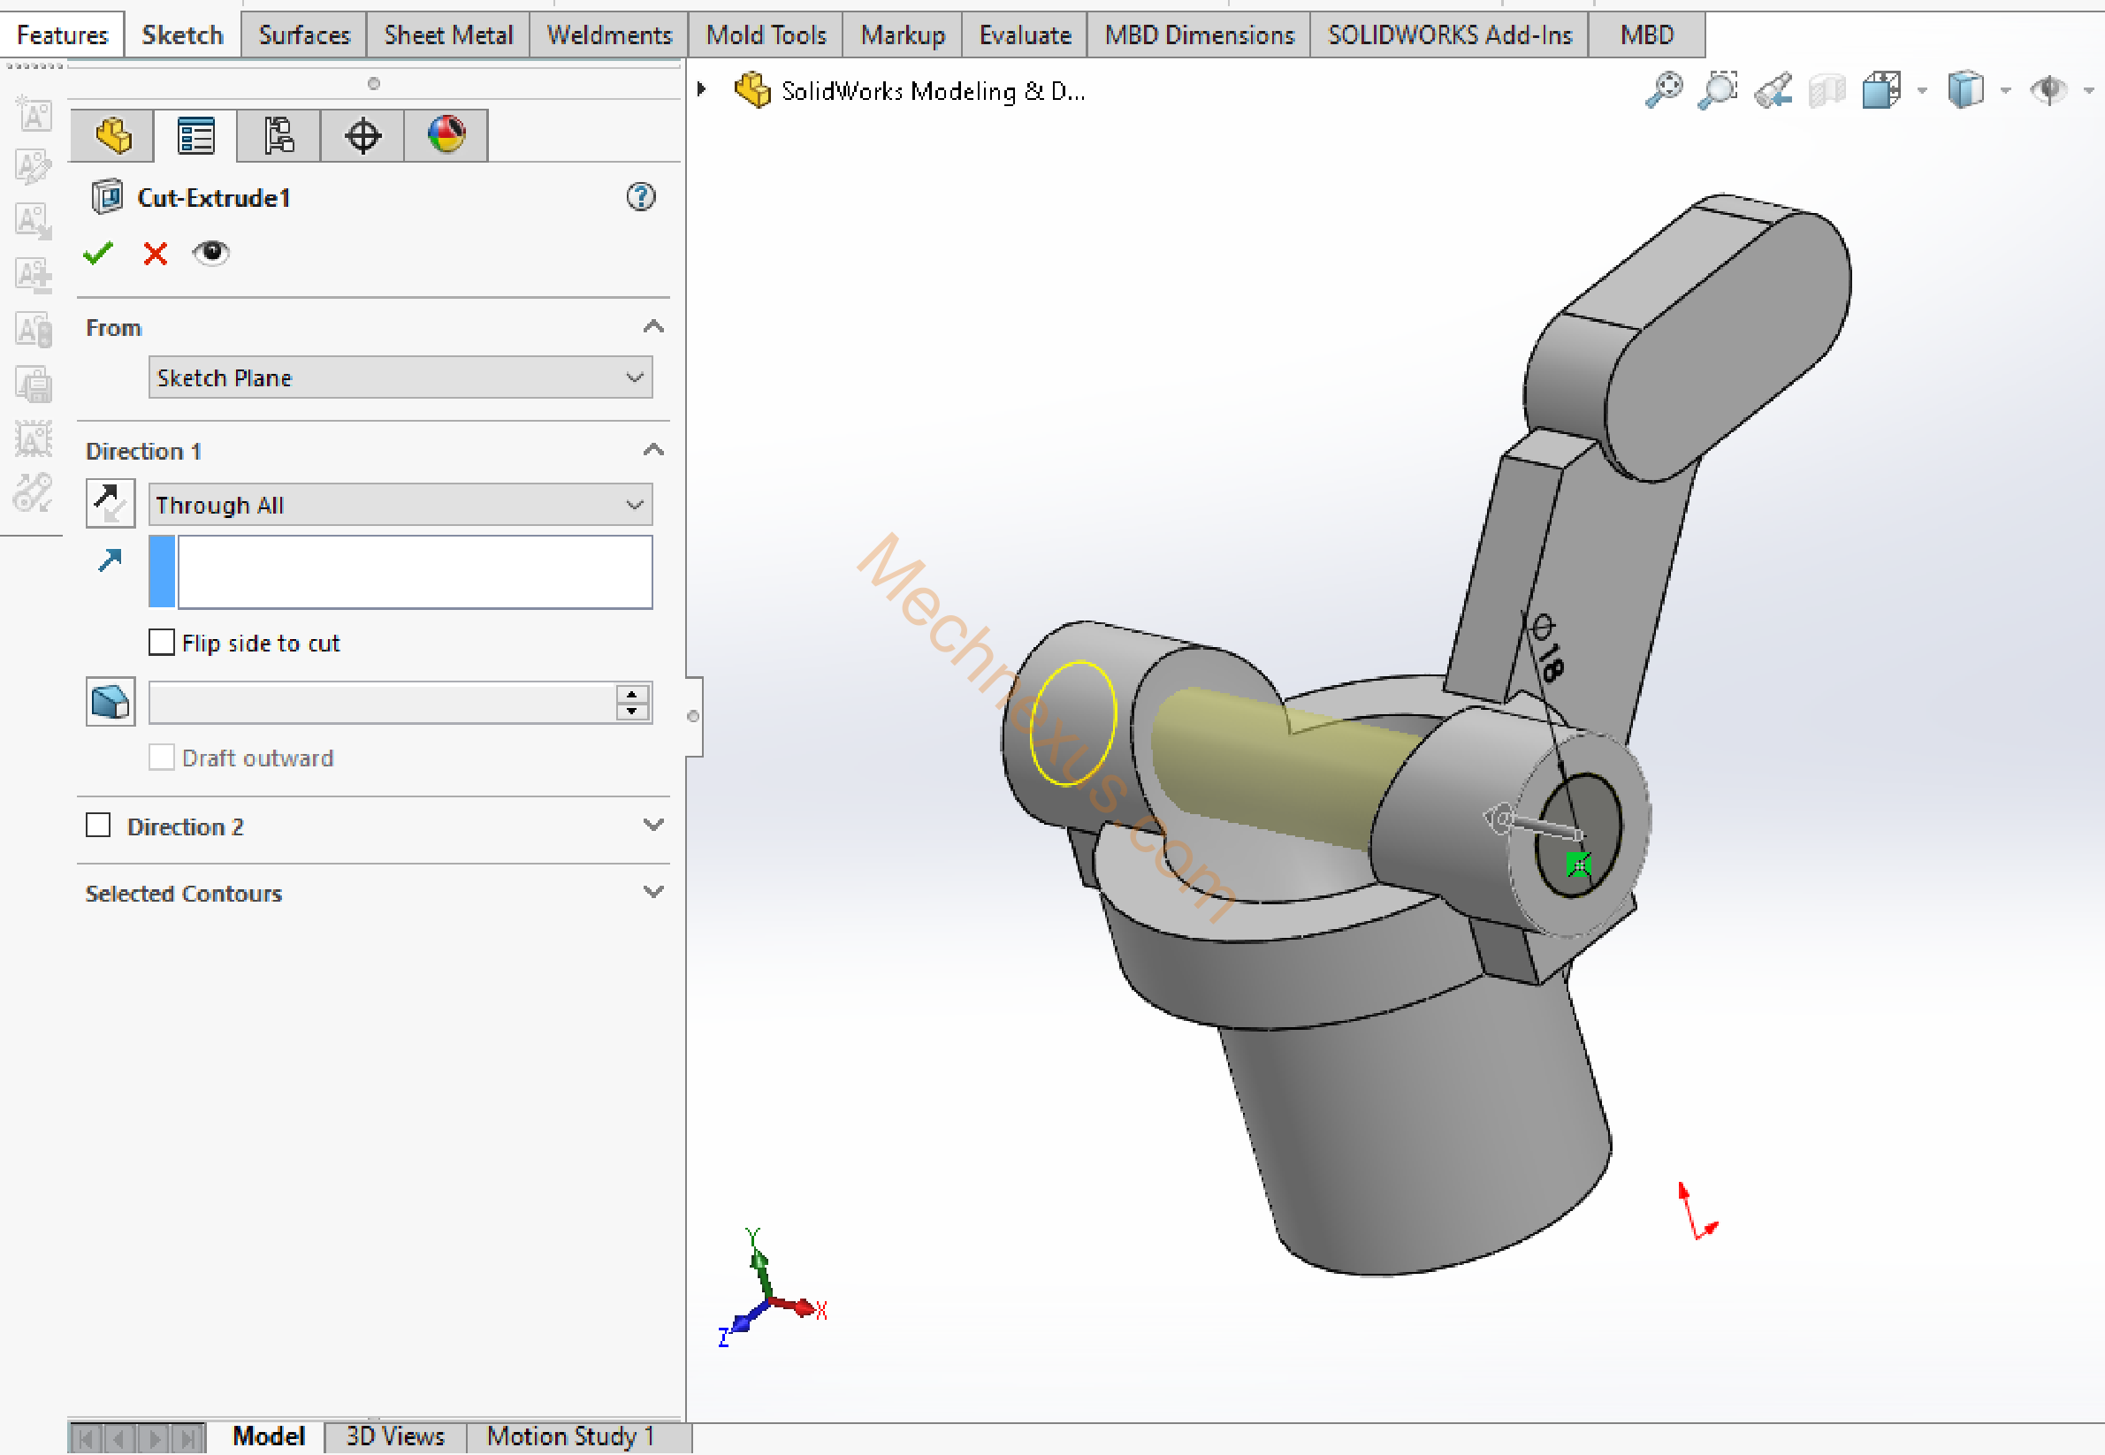This screenshot has width=2105, height=1455.
Task: Open the Through All end condition dropdown
Action: 400,504
